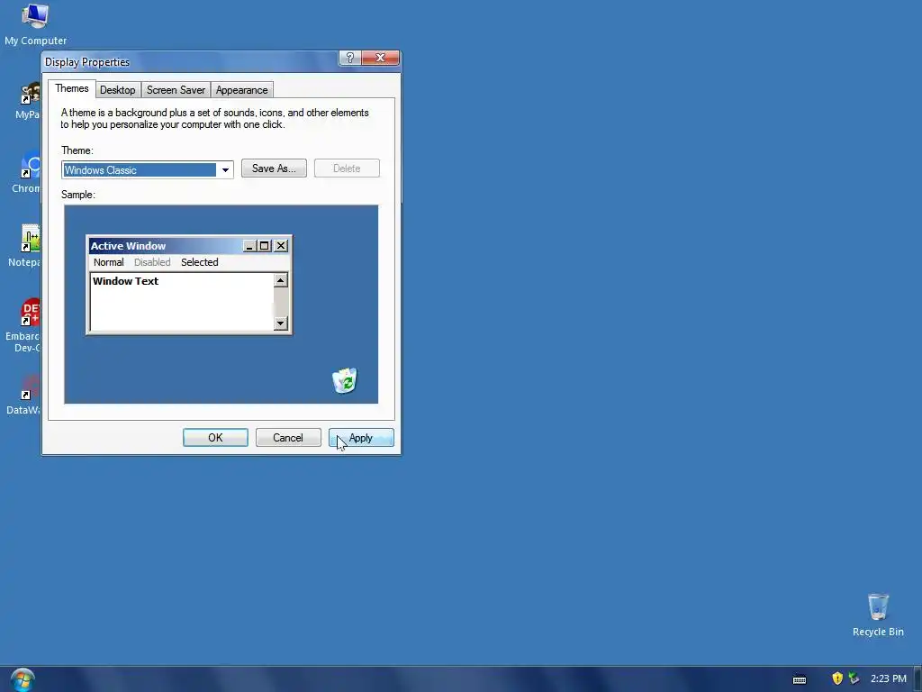The height and width of the screenshot is (692, 922).
Task: Click the help question mark button
Action: point(350,58)
